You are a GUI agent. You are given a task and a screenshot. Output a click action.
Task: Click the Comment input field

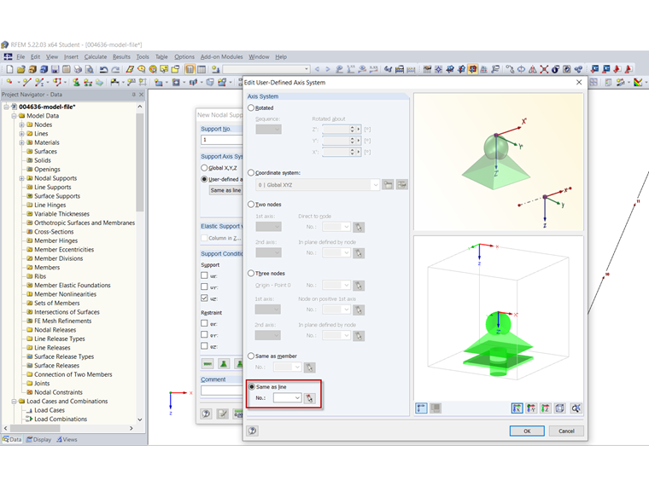tap(221, 391)
